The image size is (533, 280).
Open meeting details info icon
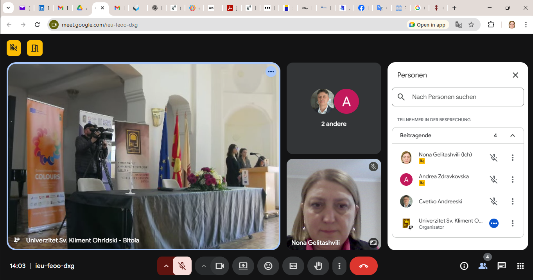point(464,266)
